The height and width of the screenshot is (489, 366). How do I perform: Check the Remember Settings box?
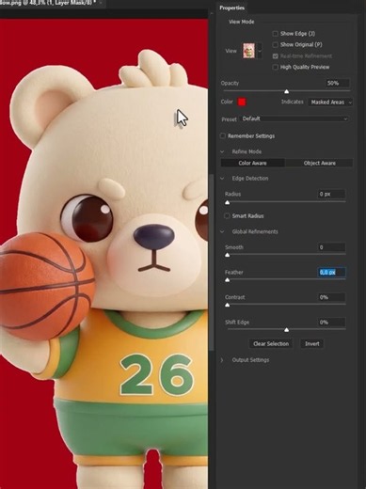(223, 136)
